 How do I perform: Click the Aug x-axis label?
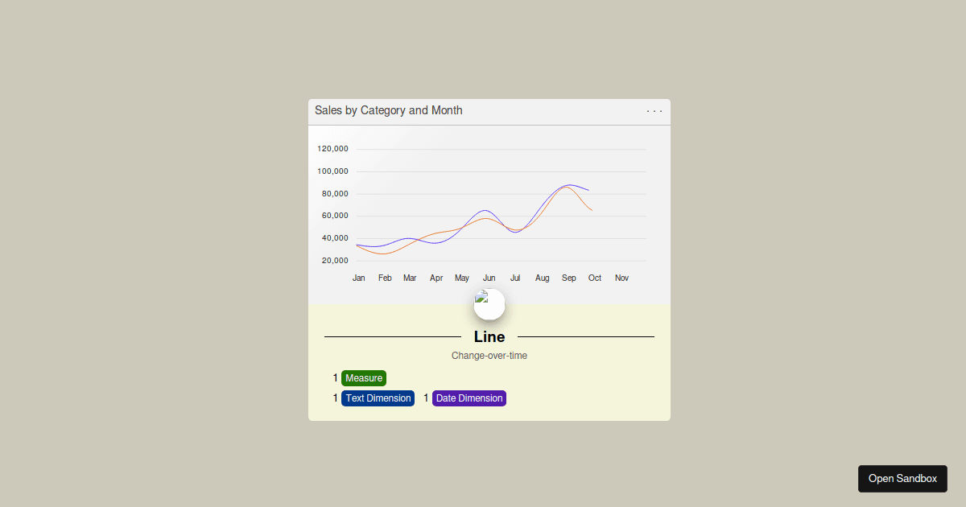[543, 278]
